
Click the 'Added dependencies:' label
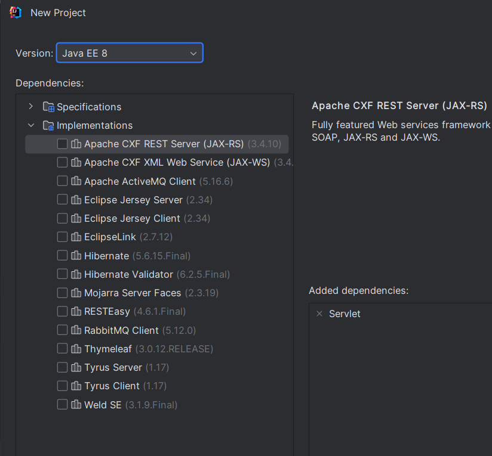tap(359, 290)
